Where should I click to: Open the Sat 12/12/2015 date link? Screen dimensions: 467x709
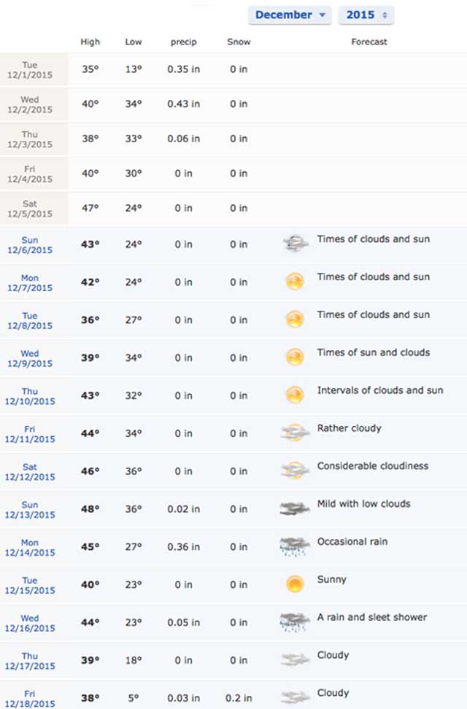point(30,472)
